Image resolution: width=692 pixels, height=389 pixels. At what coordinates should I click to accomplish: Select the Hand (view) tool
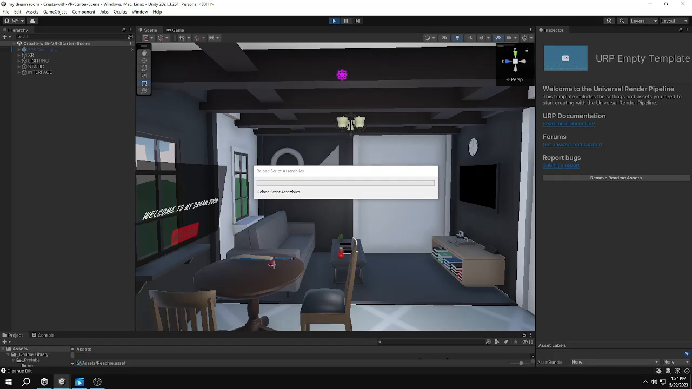[144, 53]
